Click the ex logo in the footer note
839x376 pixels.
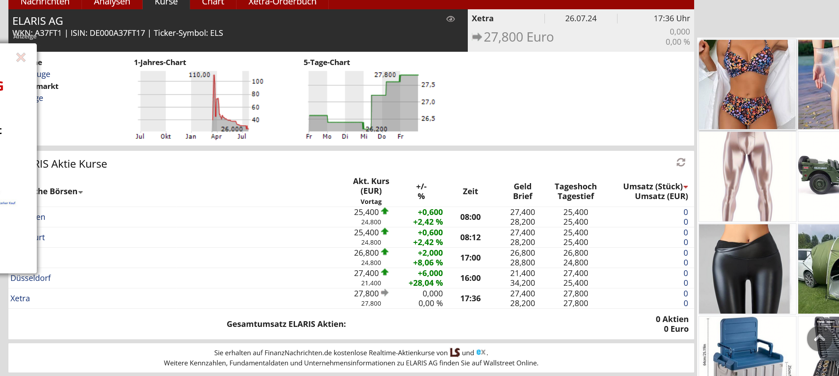481,352
